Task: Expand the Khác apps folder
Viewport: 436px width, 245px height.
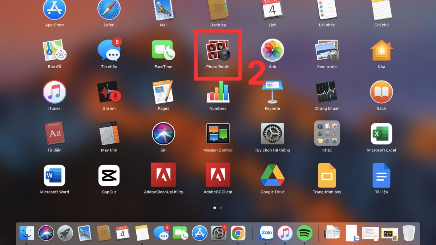Action: 327,133
